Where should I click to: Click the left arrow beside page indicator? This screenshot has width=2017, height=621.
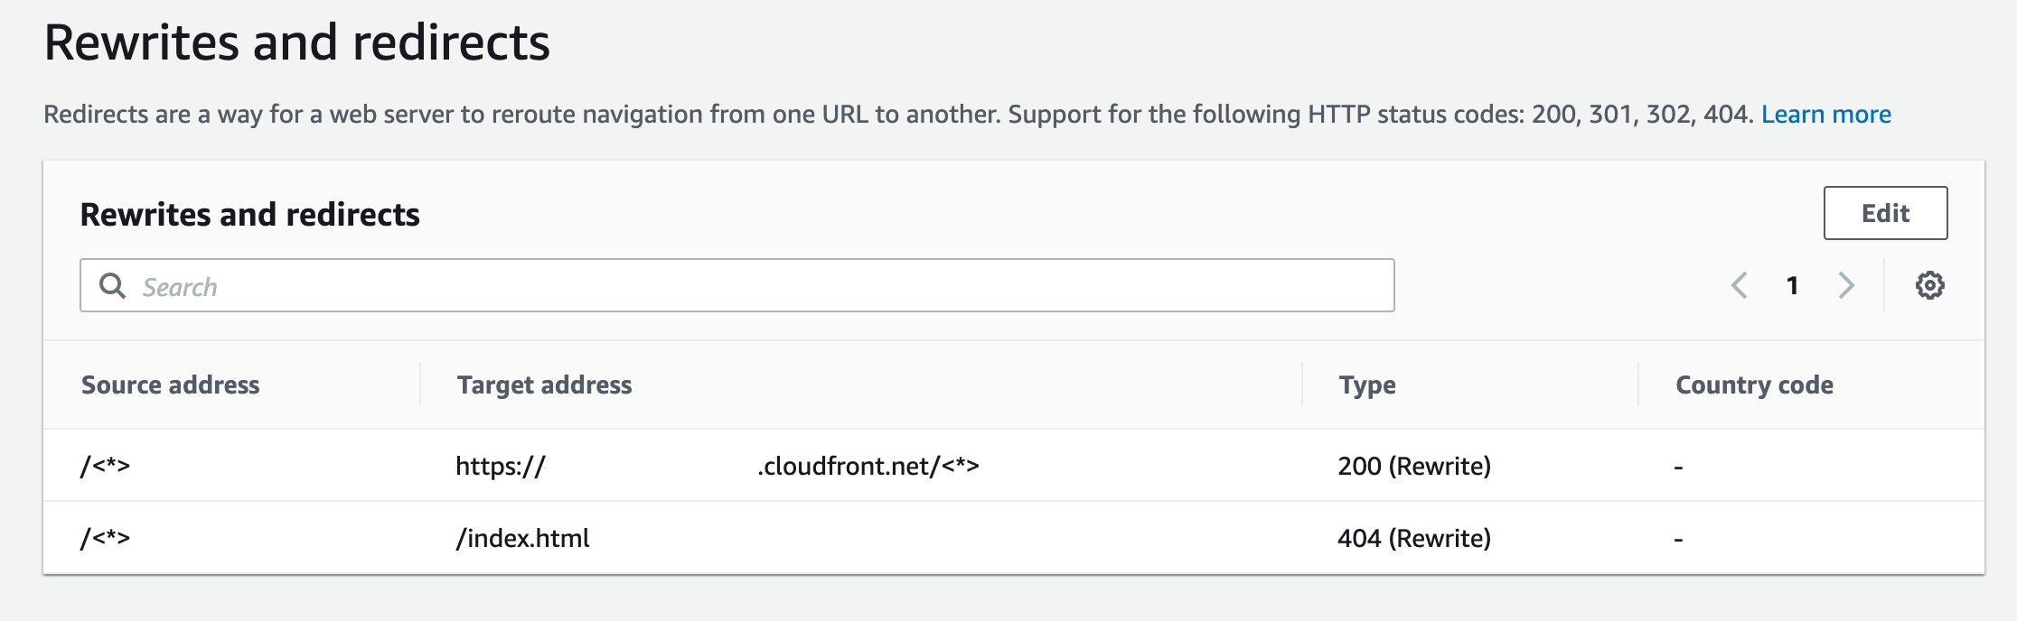pos(1740,285)
